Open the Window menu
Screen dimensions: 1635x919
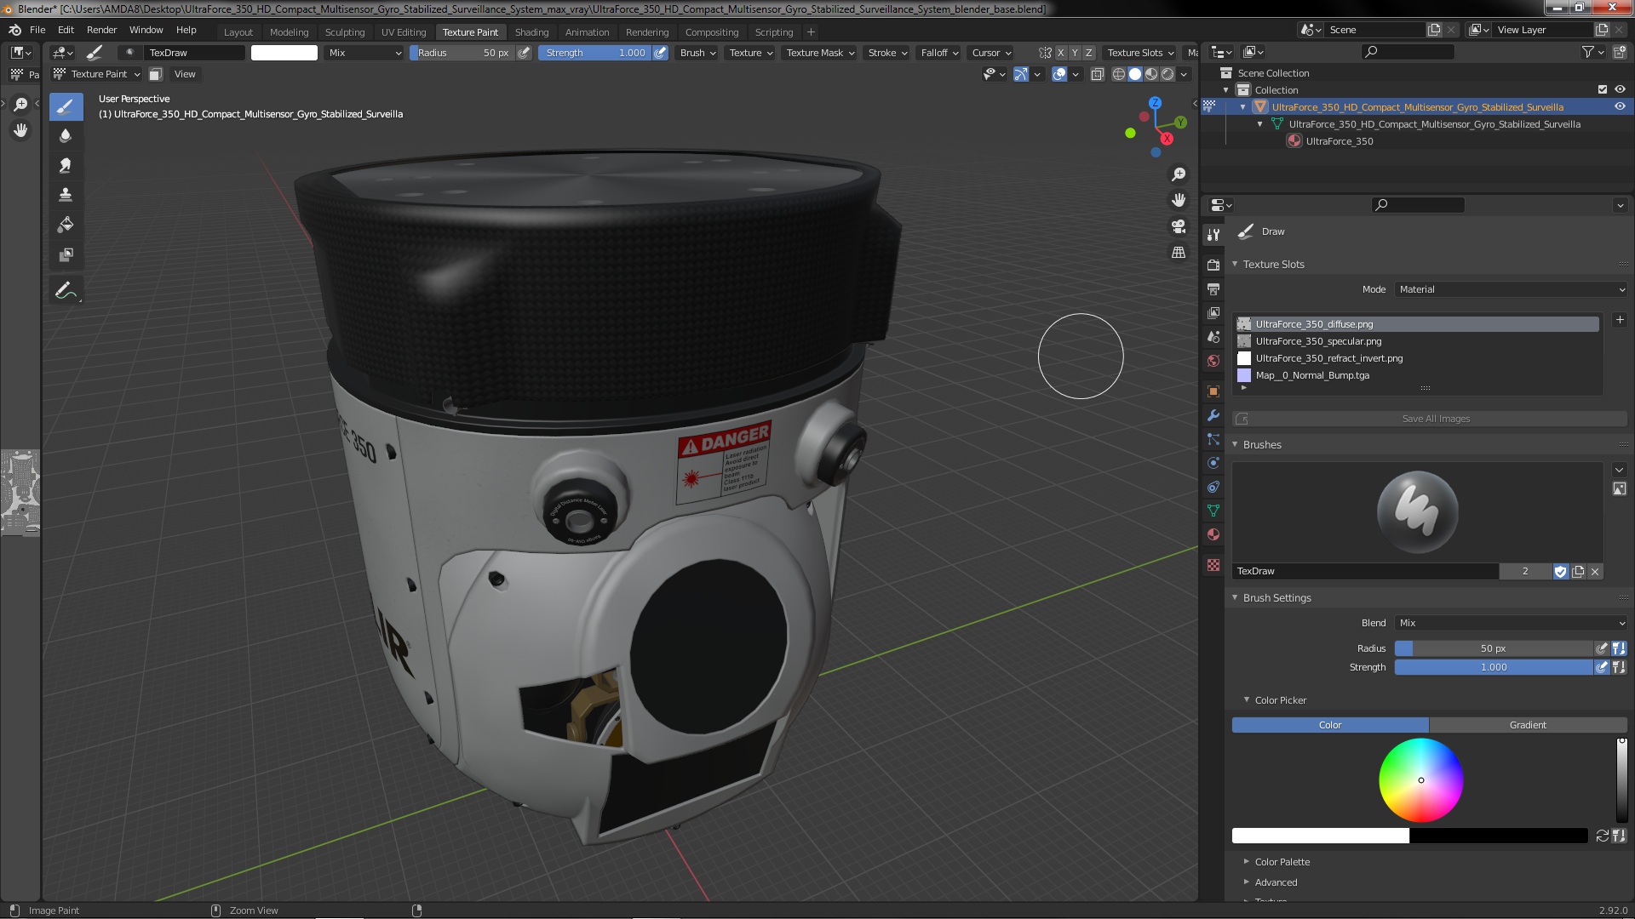[x=146, y=30]
